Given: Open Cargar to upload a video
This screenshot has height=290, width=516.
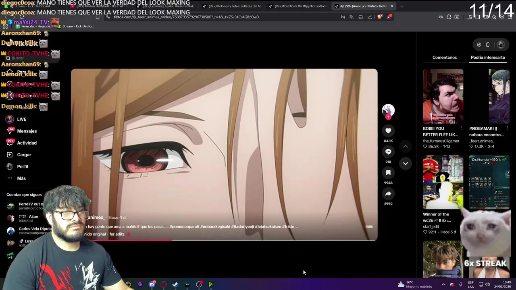Looking at the screenshot, I should pyautogui.click(x=19, y=155).
